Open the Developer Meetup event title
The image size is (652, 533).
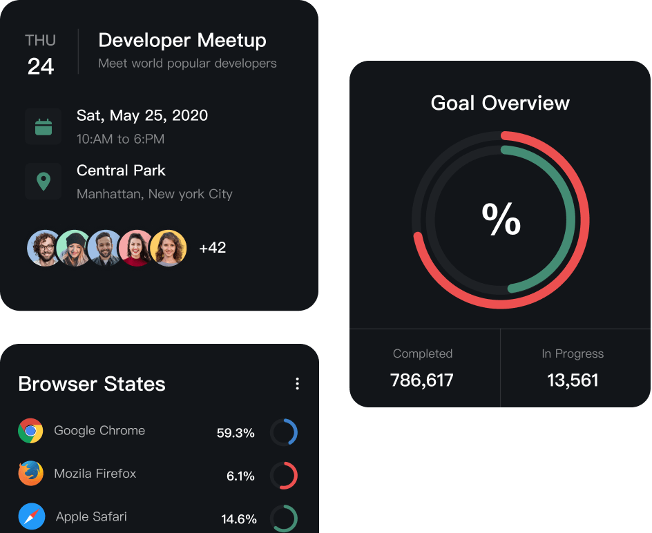click(182, 40)
